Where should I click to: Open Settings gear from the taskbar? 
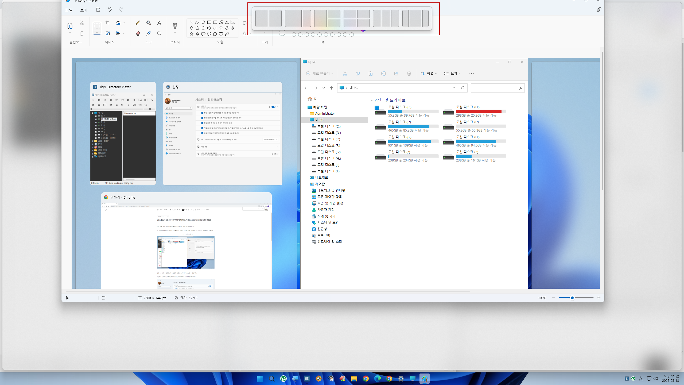(401, 379)
